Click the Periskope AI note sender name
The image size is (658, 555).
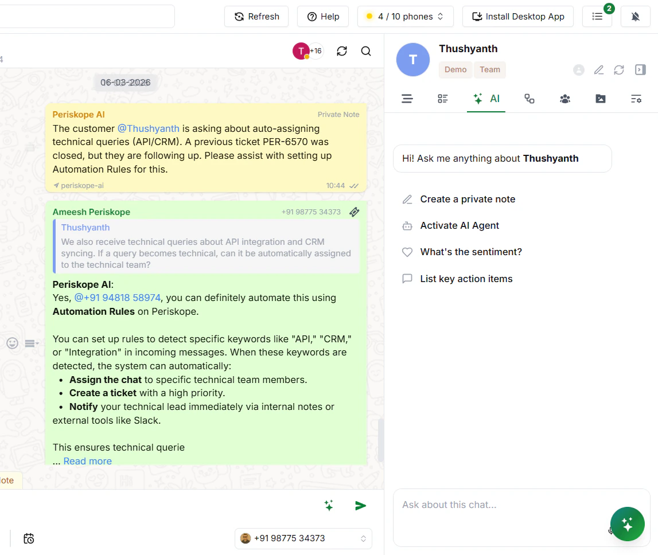click(79, 115)
